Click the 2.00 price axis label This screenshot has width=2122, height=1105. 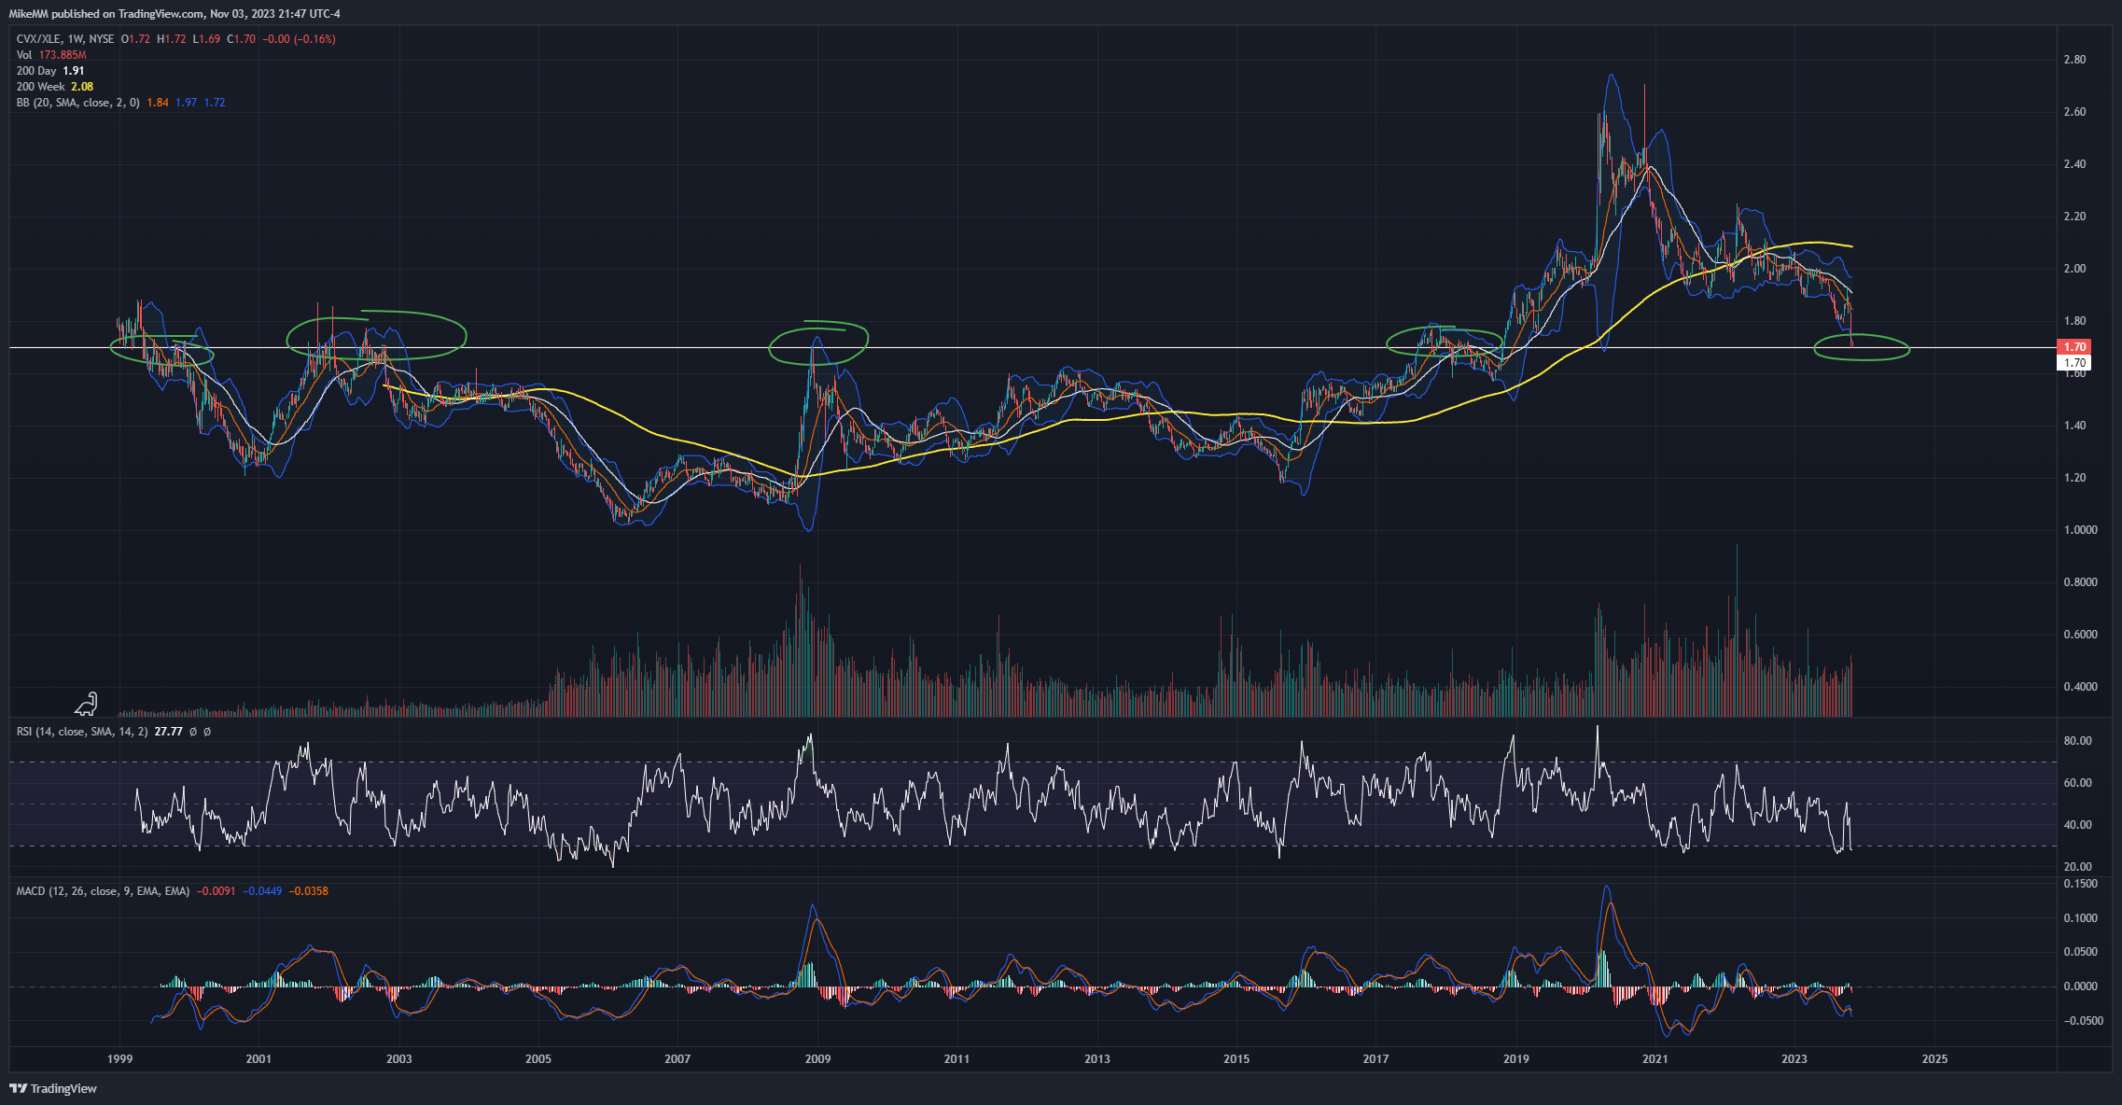[x=2074, y=269]
